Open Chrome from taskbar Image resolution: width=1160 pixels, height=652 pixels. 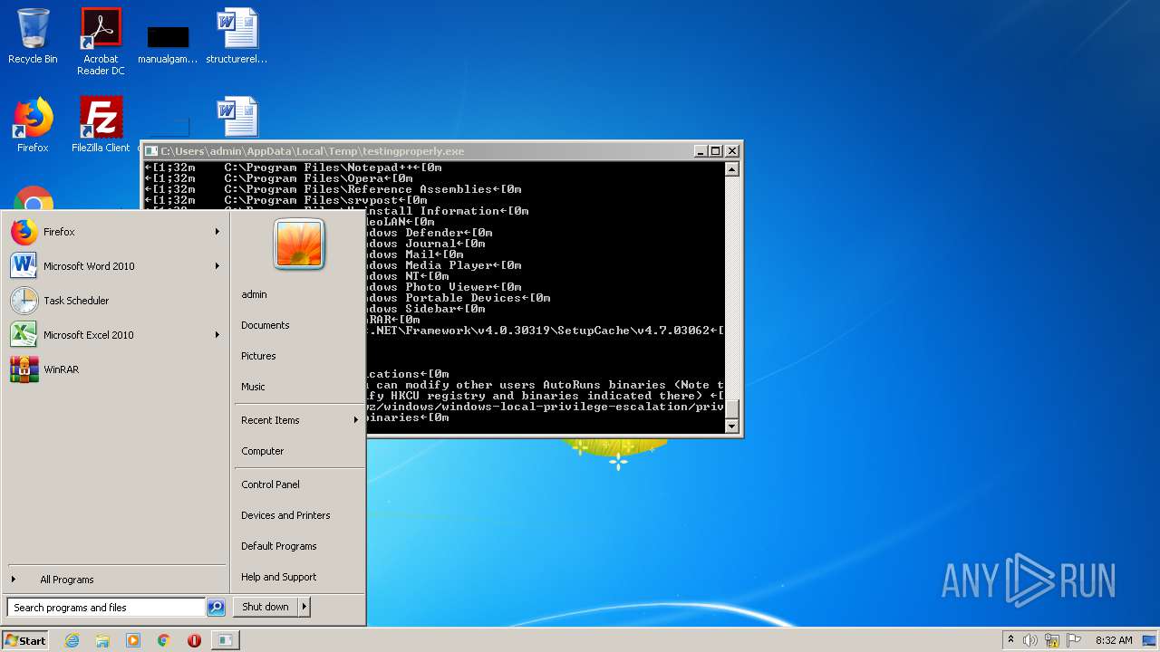tap(164, 640)
